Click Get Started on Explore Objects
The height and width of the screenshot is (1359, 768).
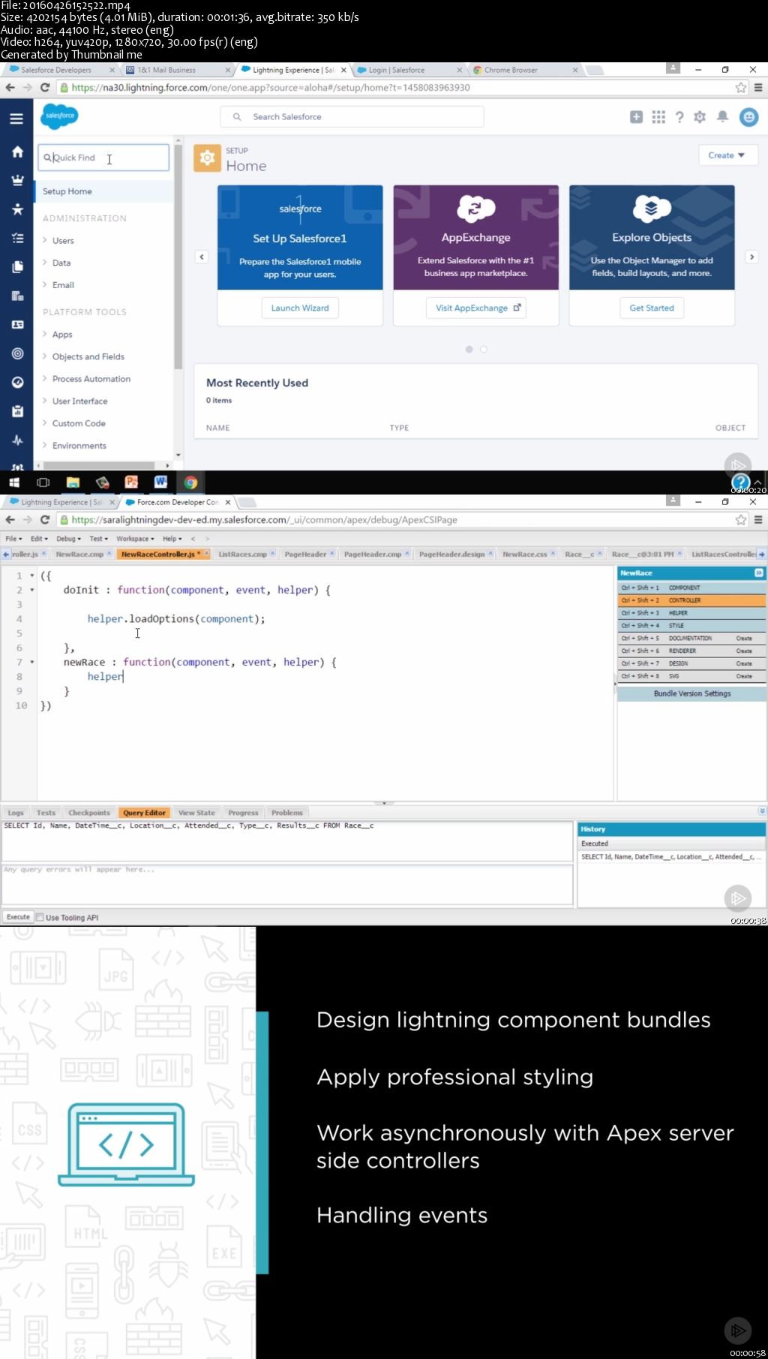click(x=652, y=308)
